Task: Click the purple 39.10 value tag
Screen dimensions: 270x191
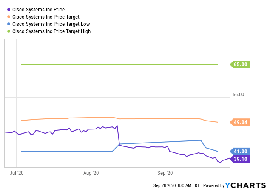Action: click(241, 159)
